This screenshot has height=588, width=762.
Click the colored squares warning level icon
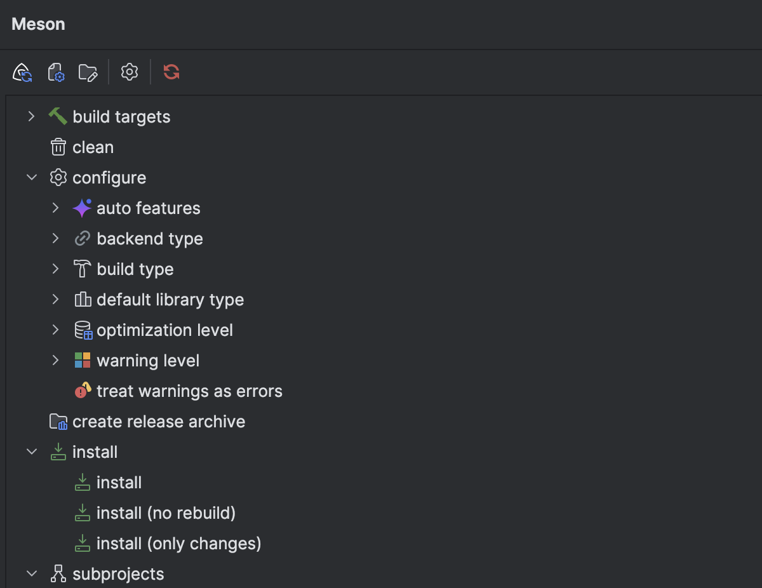point(83,361)
